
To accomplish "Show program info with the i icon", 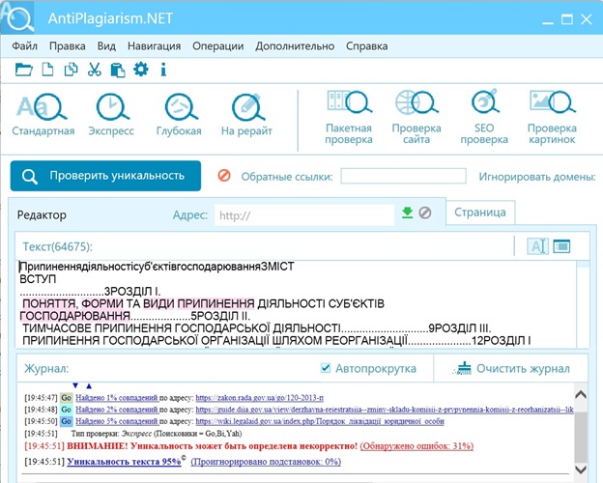I will click(163, 70).
